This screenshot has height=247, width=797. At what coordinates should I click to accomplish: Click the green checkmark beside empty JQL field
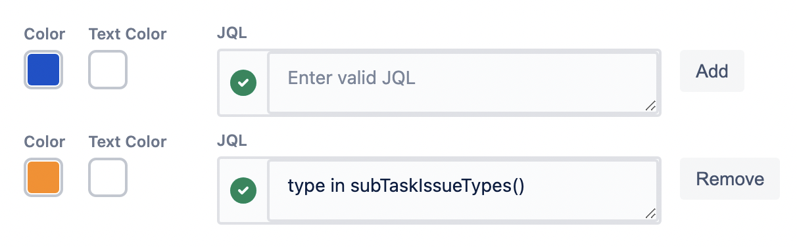(x=243, y=83)
